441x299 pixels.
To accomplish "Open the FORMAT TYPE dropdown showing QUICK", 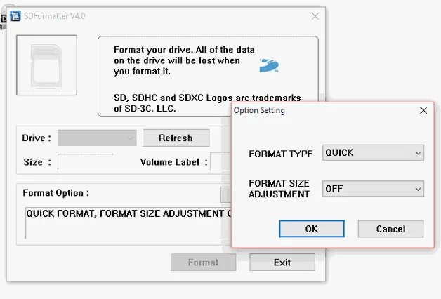I will pos(373,152).
